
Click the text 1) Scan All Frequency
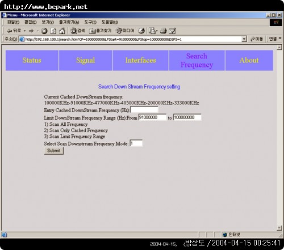(x=66, y=124)
